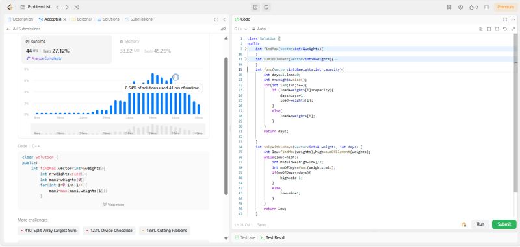
Task: Click the Ln 19, Col 1 status text
Action: tap(244, 225)
